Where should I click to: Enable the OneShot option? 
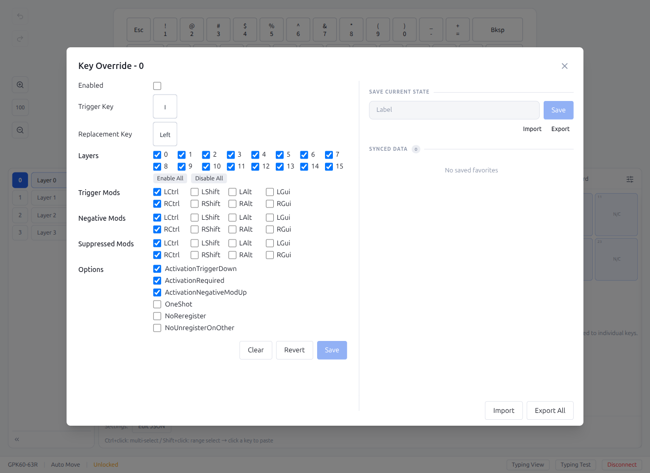click(157, 304)
